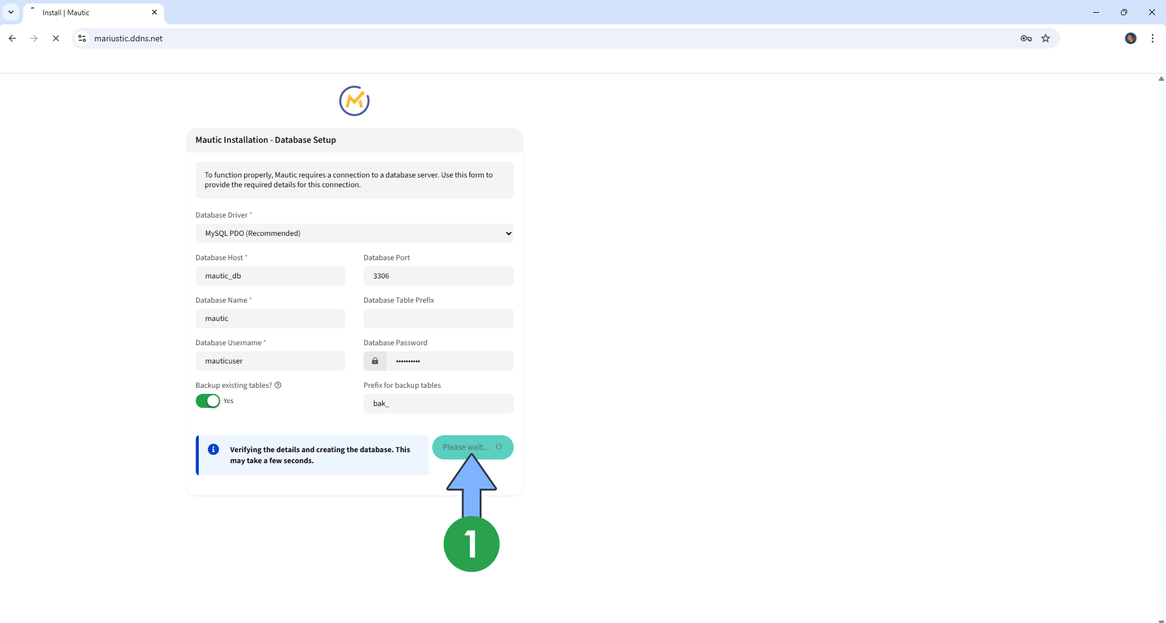This screenshot has width=1166, height=623.
Task: Stop loading the page
Action: [56, 38]
